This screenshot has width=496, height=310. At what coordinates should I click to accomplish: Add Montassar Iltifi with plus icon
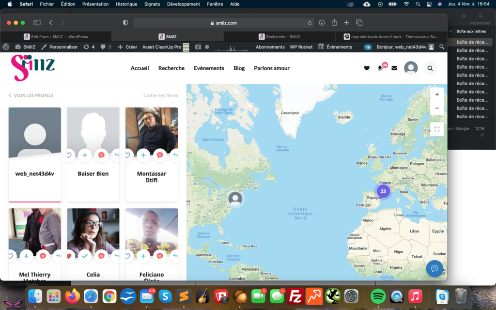pyautogui.click(x=143, y=155)
